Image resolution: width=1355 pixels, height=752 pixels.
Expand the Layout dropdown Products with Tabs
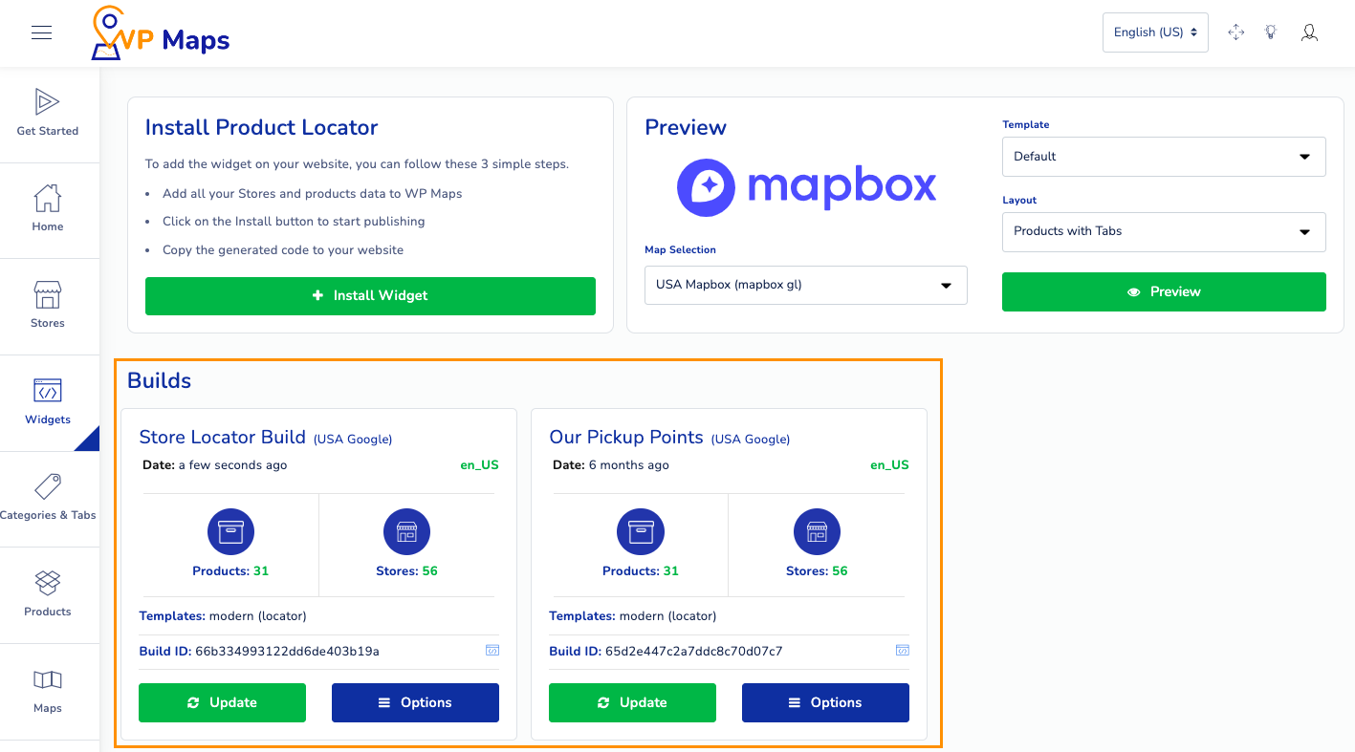1164,232
